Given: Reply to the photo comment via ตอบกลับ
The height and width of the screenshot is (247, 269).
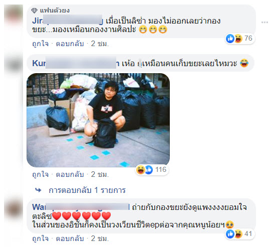Looking at the screenshot, I should click(70, 174).
